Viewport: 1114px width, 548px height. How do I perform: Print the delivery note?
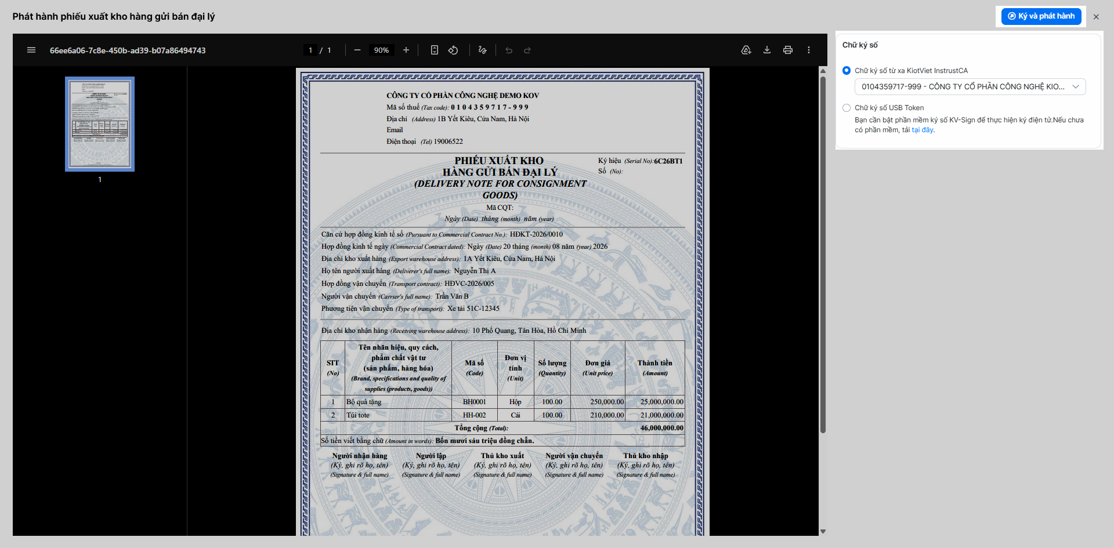pyautogui.click(x=788, y=50)
